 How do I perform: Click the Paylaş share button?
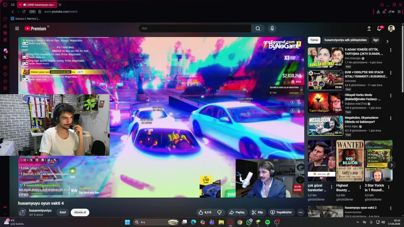tap(237, 212)
